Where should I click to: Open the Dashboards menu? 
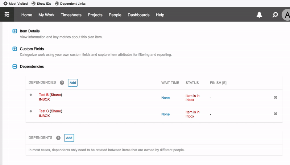tap(138, 15)
